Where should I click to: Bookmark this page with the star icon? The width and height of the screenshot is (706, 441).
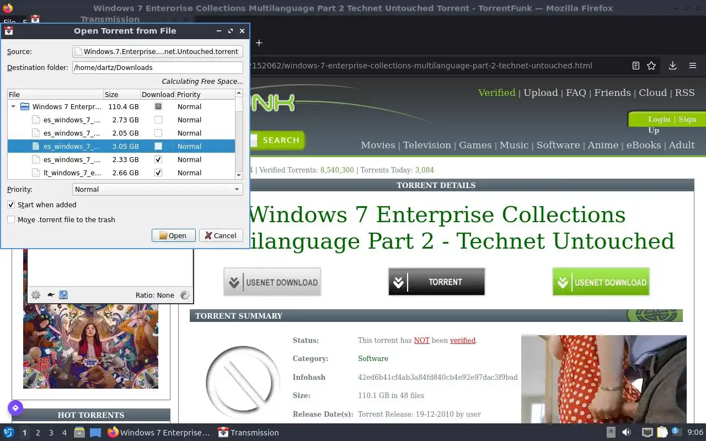[651, 66]
